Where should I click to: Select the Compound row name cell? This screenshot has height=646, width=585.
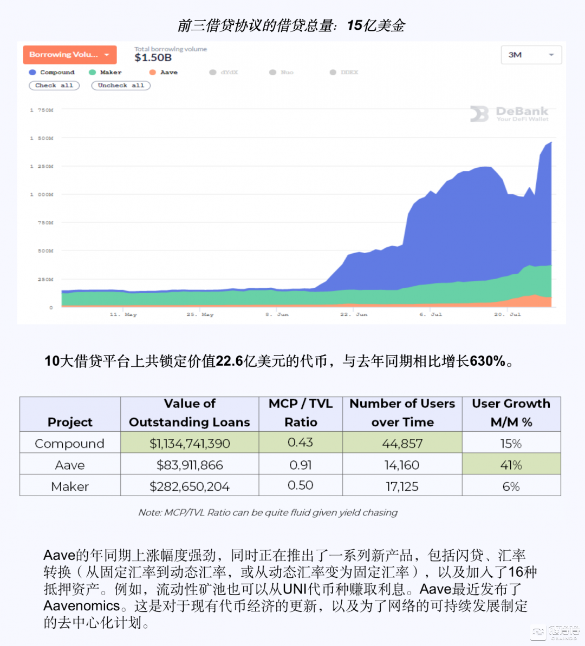click(70, 443)
